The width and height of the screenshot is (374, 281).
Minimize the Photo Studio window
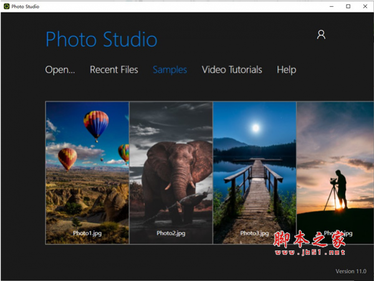tap(332, 6)
